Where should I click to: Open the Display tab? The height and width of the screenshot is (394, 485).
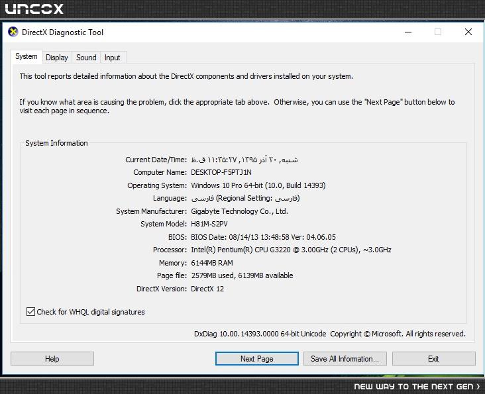57,58
